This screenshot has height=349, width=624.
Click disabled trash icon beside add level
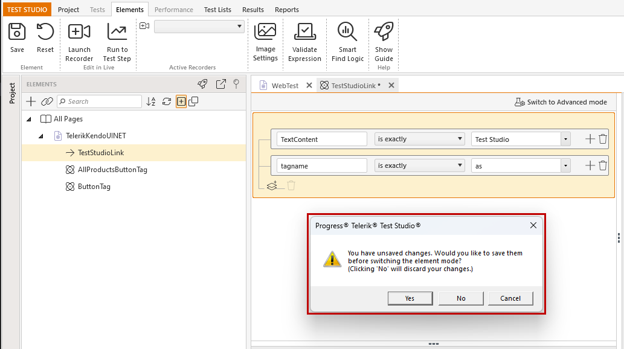point(291,185)
